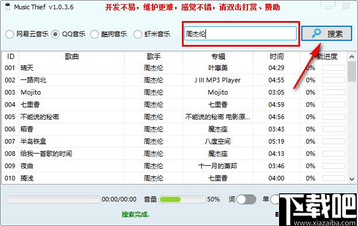Click ID cell 003
This screenshot has height=226, width=358.
(10, 92)
